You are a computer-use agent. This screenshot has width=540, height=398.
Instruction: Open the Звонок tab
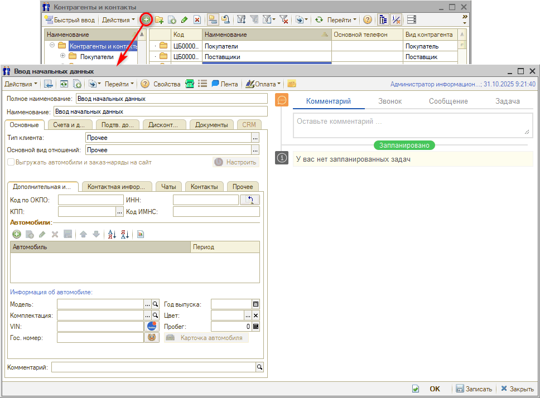click(x=390, y=101)
